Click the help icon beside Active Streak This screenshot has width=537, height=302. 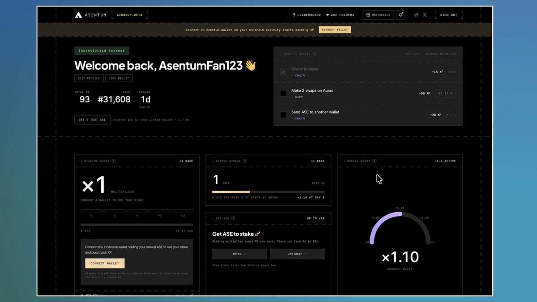point(245,161)
